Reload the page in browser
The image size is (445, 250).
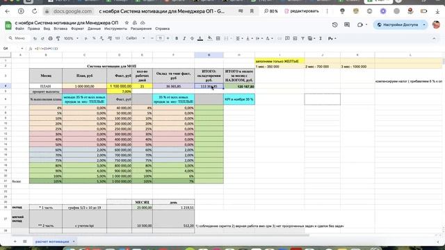(34, 11)
